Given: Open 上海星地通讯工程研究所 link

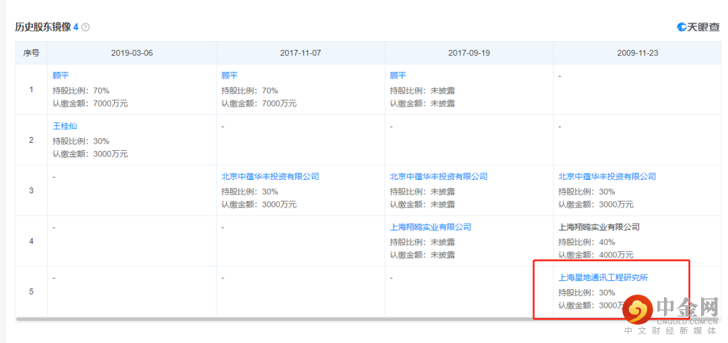Looking at the screenshot, I should (603, 278).
